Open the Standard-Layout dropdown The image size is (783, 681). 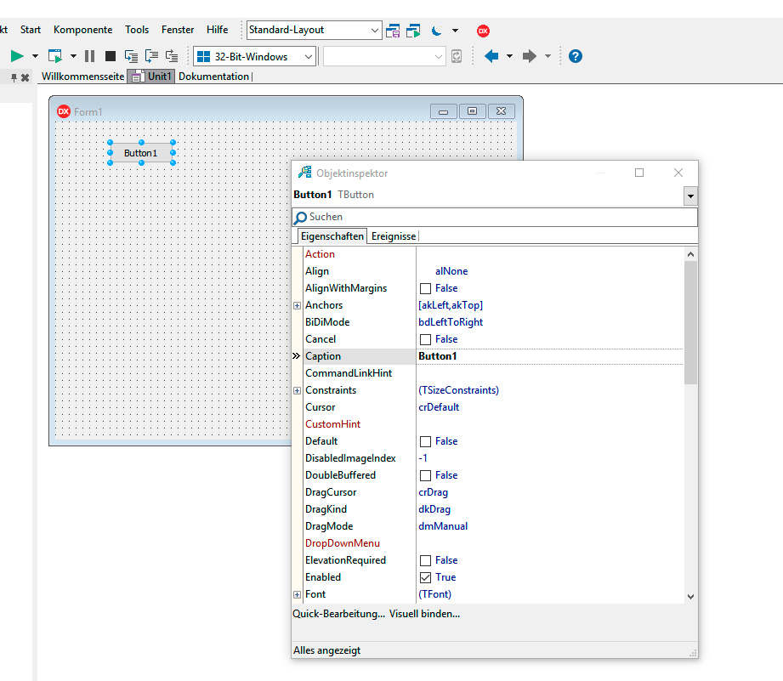[375, 31]
